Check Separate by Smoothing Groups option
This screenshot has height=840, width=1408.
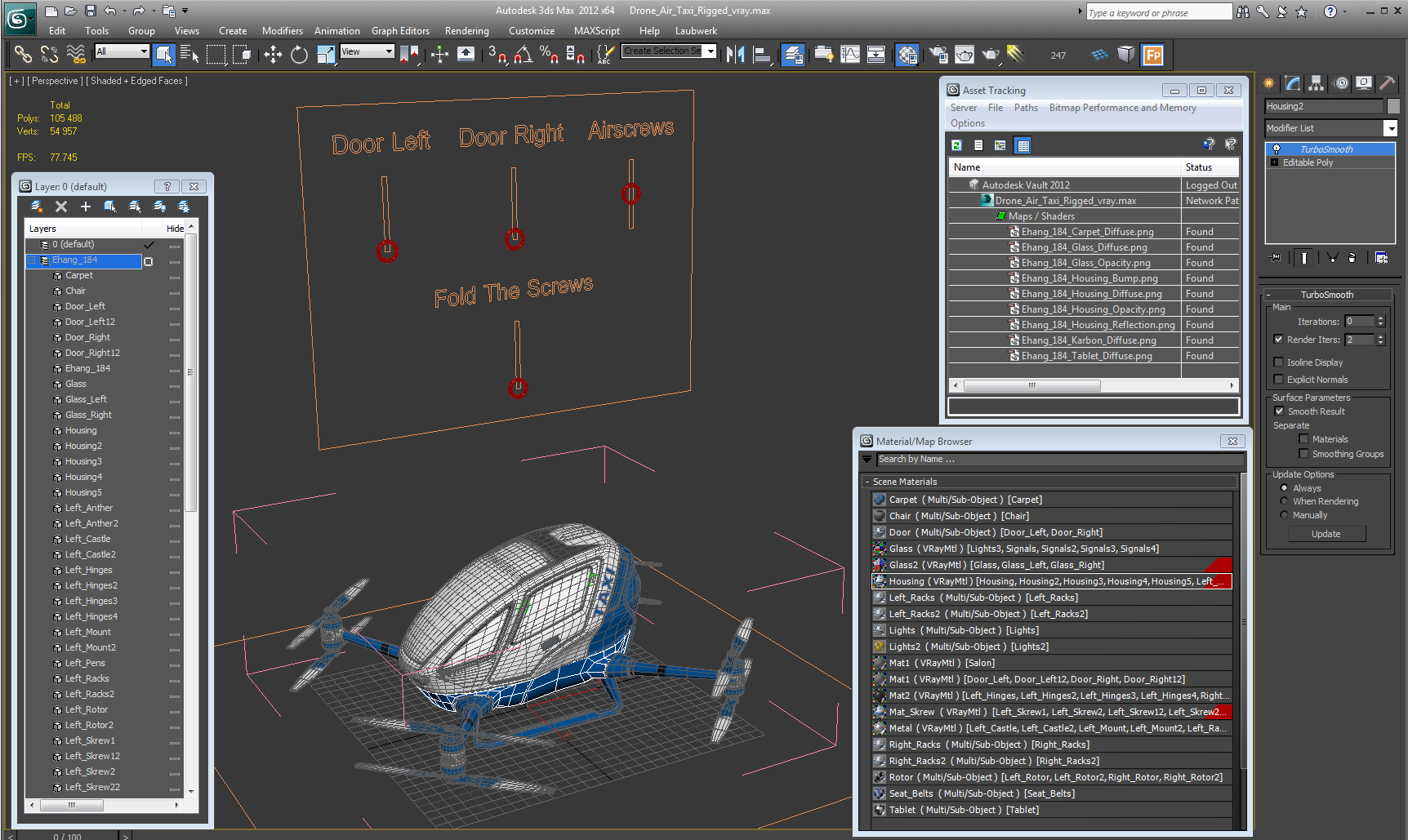coord(1303,454)
